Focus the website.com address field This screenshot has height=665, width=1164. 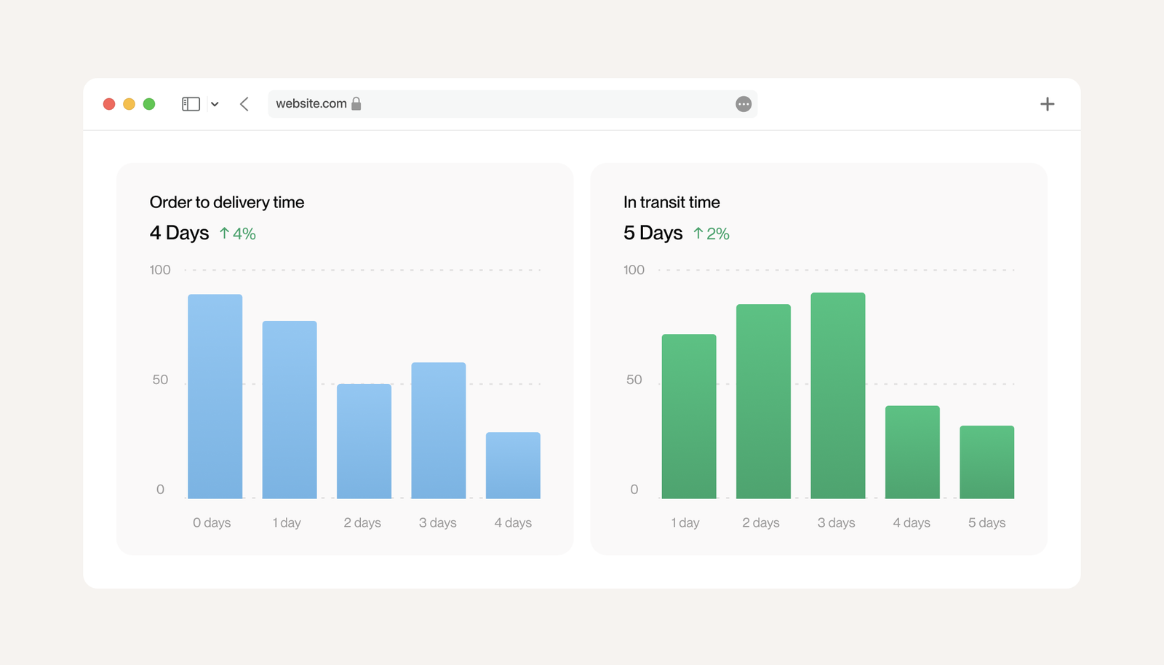tap(513, 104)
